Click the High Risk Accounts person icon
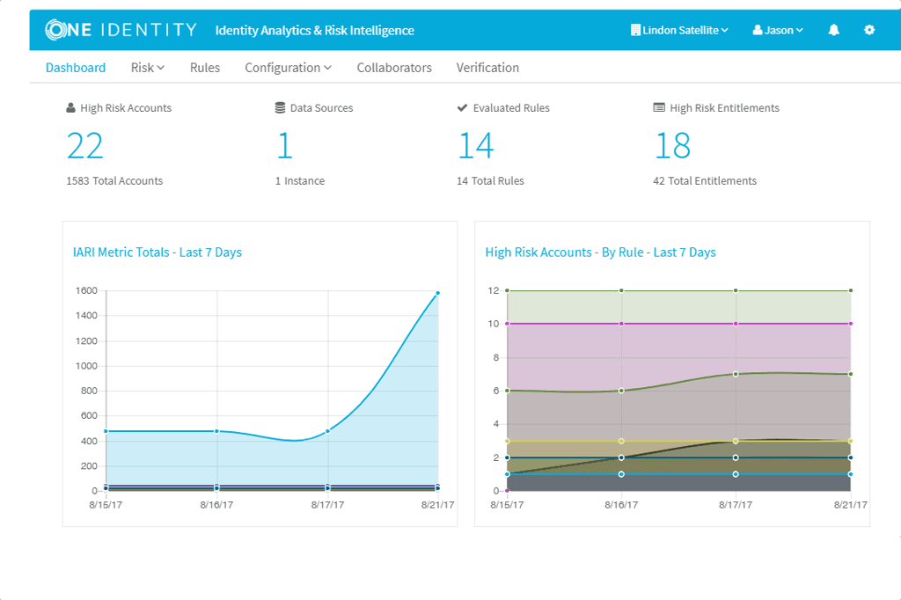The width and height of the screenshot is (901, 600). coord(70,107)
